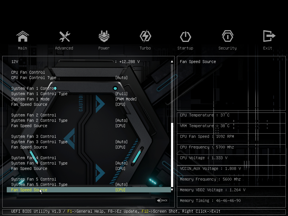
Task: Open the Advanced wrench-and-screwdriver icon
Action: 65,36
